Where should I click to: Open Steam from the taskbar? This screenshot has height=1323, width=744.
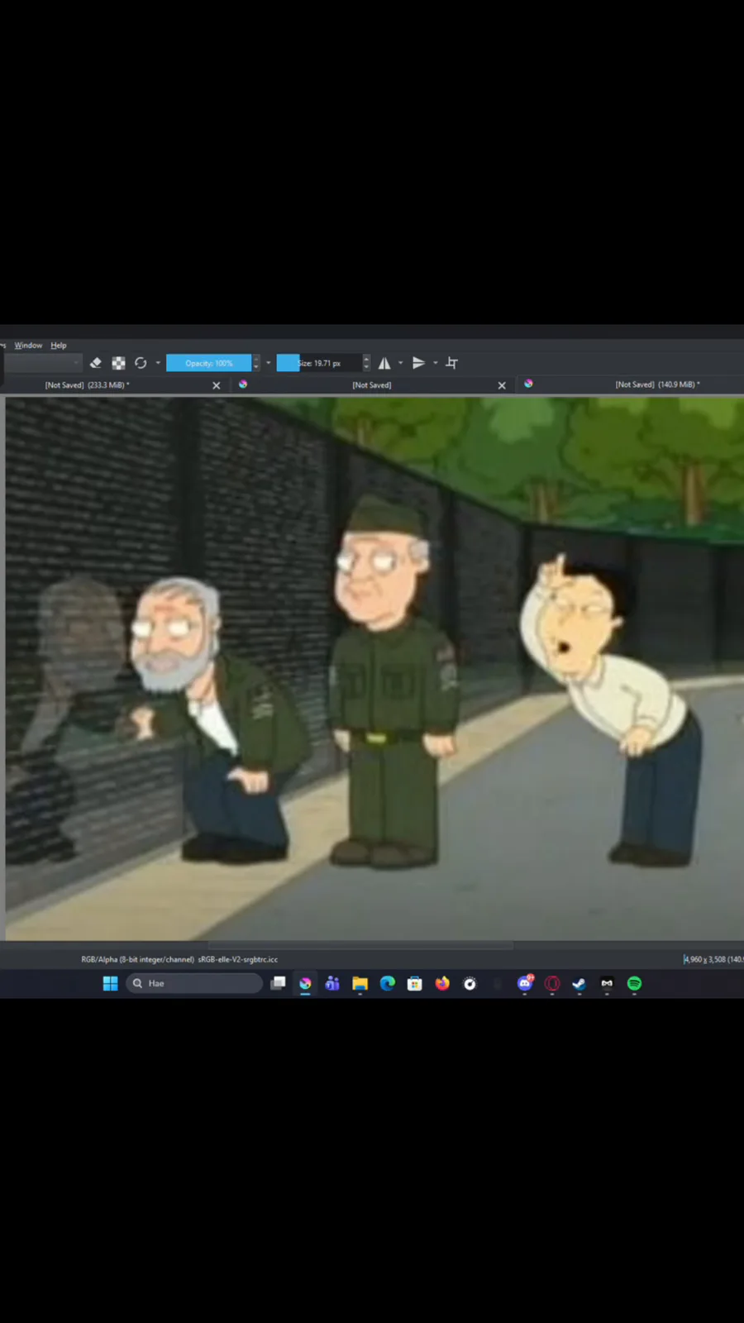579,983
